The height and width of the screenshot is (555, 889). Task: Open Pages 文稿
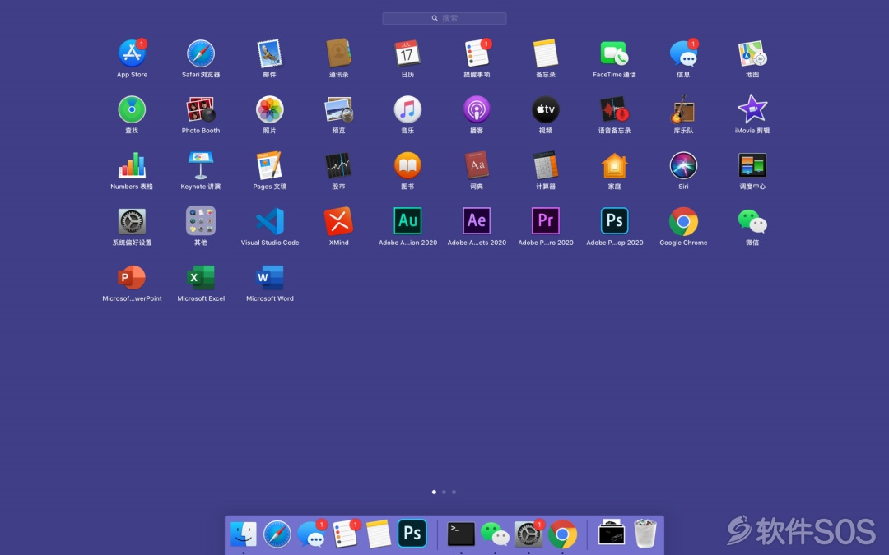(x=270, y=165)
